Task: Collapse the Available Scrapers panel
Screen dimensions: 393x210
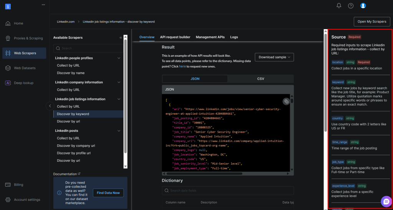Action: (121, 38)
